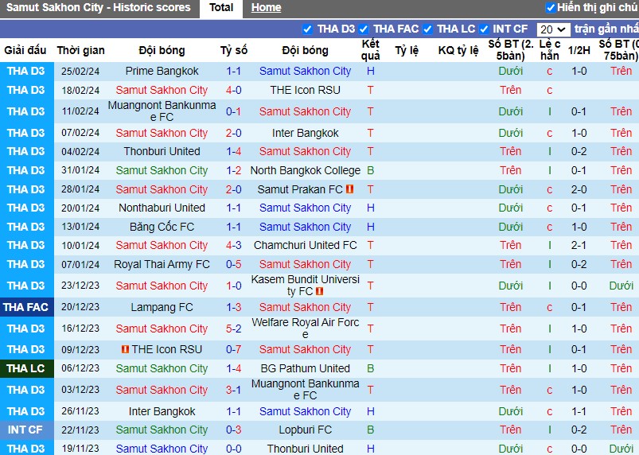Switch to the Total tab

click(221, 8)
